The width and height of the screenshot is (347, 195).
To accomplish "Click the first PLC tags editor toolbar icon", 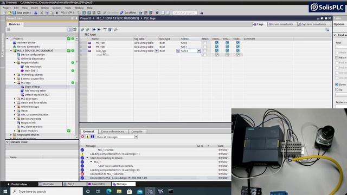I will point(82,29).
